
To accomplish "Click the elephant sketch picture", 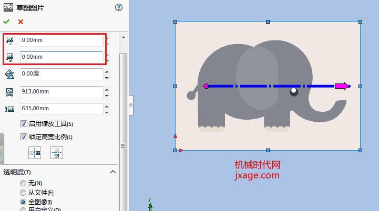I will coord(268,86).
